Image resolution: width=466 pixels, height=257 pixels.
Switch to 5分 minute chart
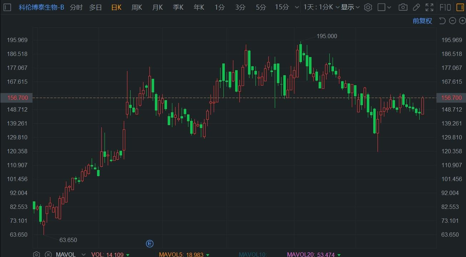click(261, 7)
